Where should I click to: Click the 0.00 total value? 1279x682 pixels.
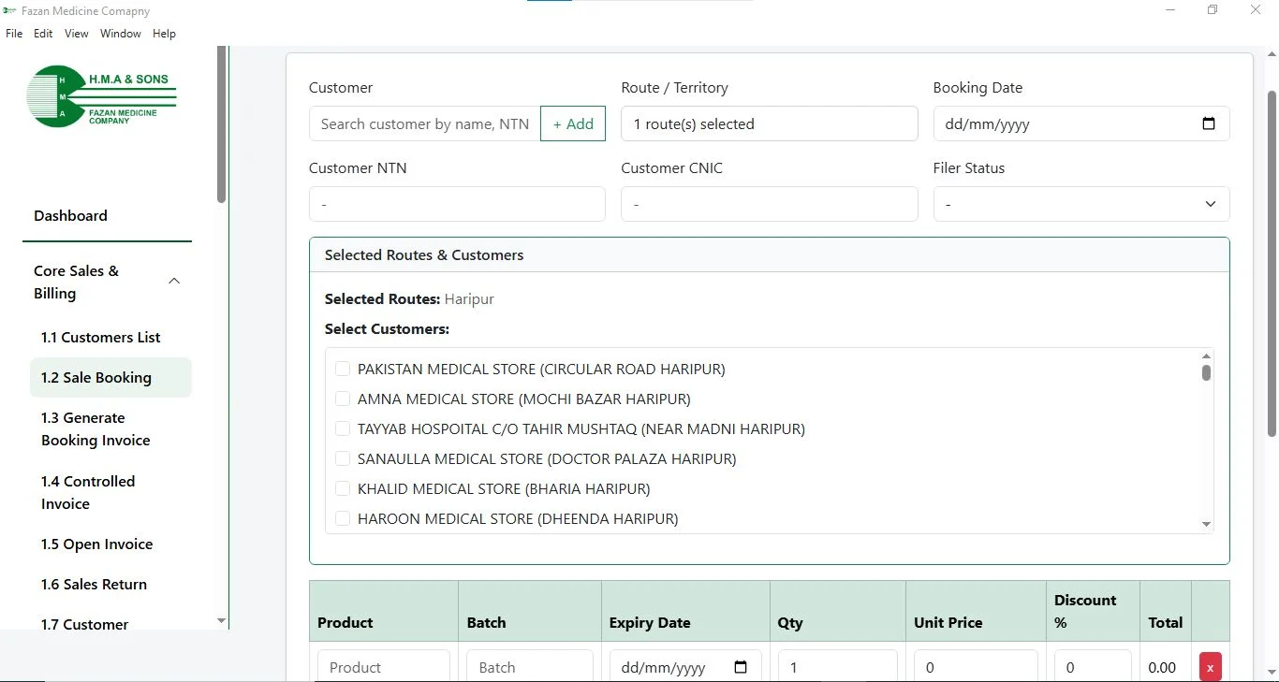point(1162,667)
